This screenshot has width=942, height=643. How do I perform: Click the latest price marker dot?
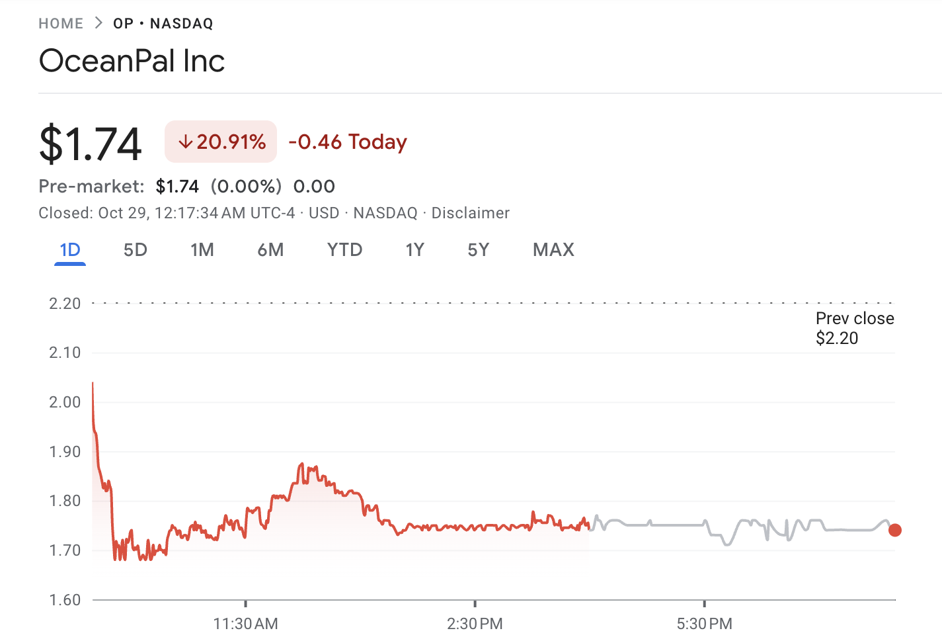(x=895, y=530)
